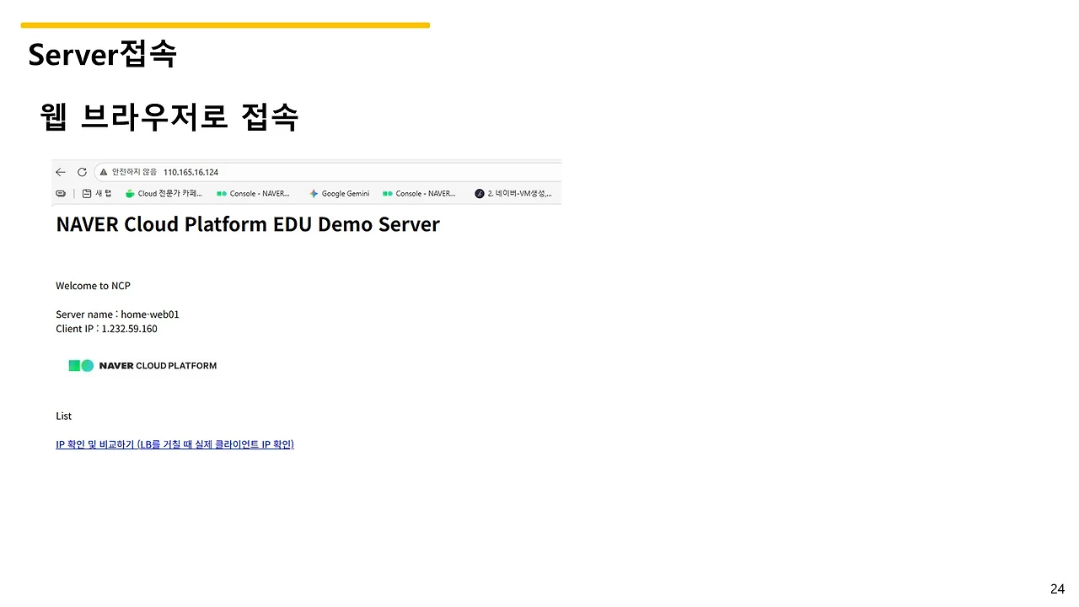Click the address bar showing 110.165.16.124
This screenshot has width=1079, height=607.
(x=329, y=172)
